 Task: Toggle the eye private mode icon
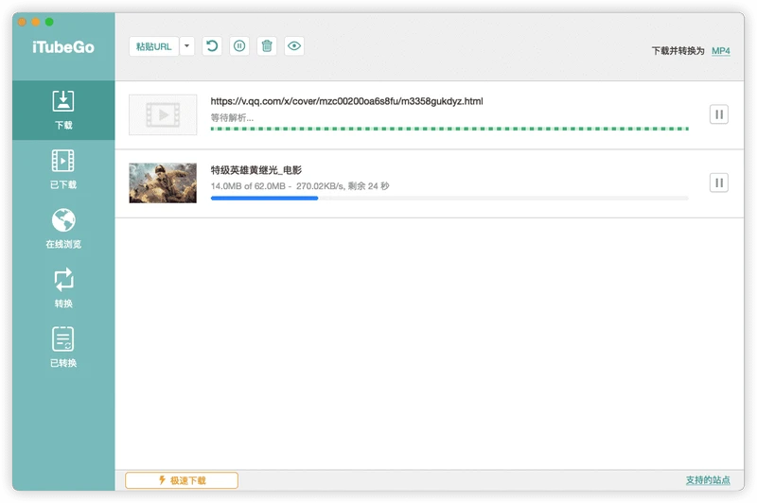click(x=294, y=46)
